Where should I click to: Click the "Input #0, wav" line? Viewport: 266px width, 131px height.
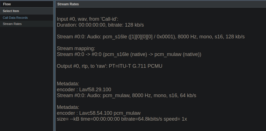88,19
